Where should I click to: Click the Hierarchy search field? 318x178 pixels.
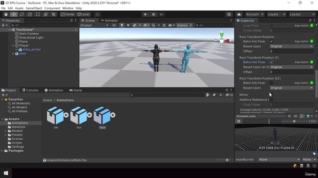point(44,25)
